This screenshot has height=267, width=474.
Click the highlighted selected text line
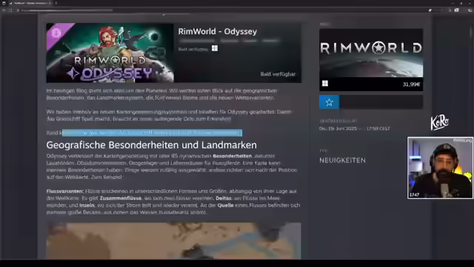tap(152, 133)
